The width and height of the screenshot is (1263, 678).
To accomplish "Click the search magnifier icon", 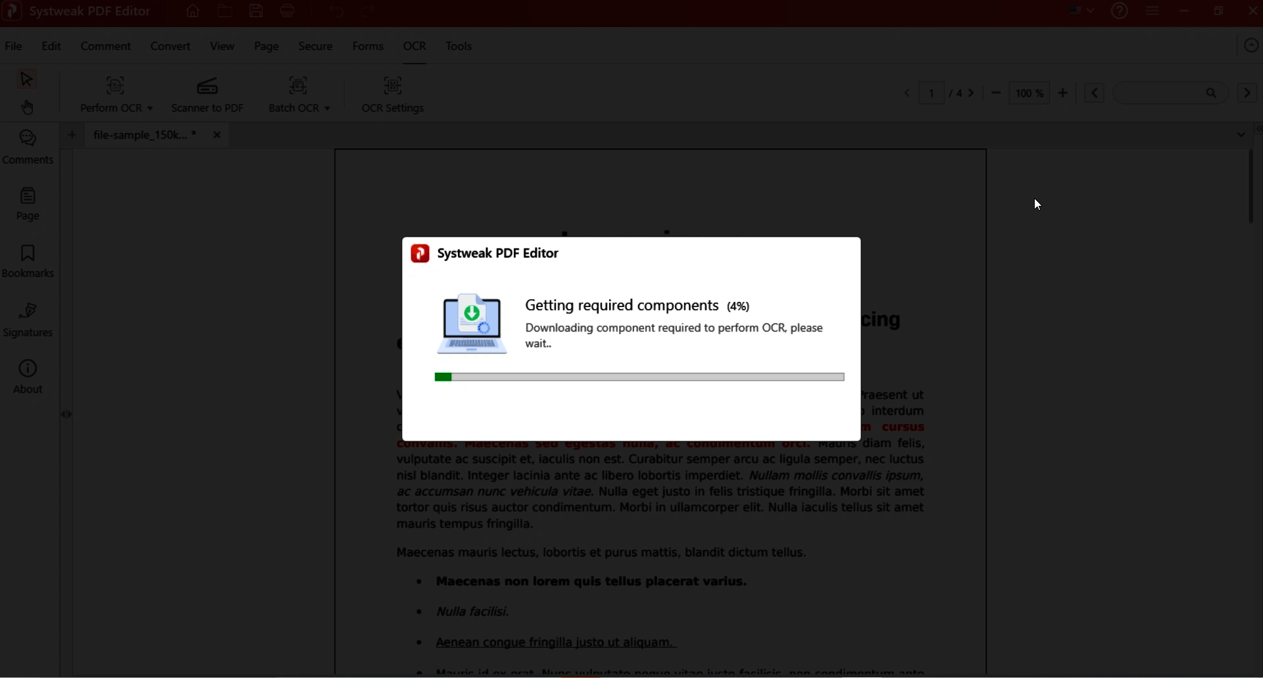I will tap(1211, 93).
